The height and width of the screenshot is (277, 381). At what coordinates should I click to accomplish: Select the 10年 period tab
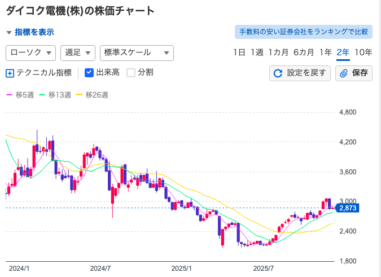364,52
